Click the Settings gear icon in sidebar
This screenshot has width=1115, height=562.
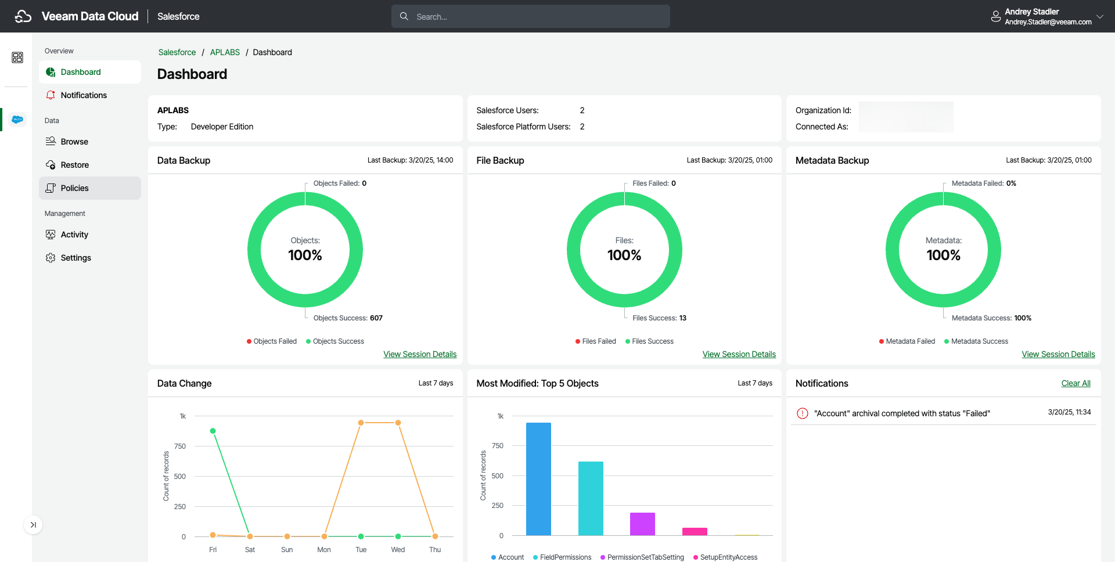pos(51,258)
